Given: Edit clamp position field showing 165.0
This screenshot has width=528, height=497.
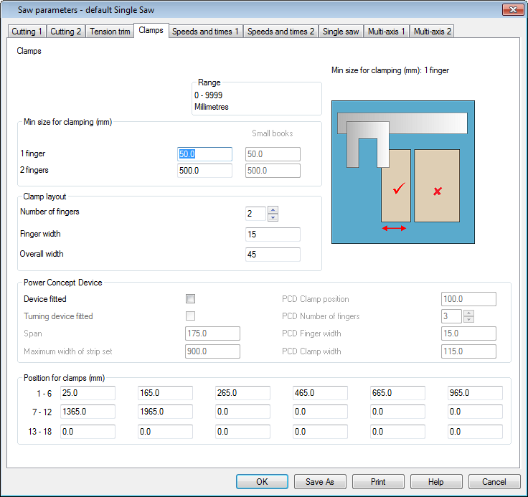Looking at the screenshot, I should click(x=165, y=393).
